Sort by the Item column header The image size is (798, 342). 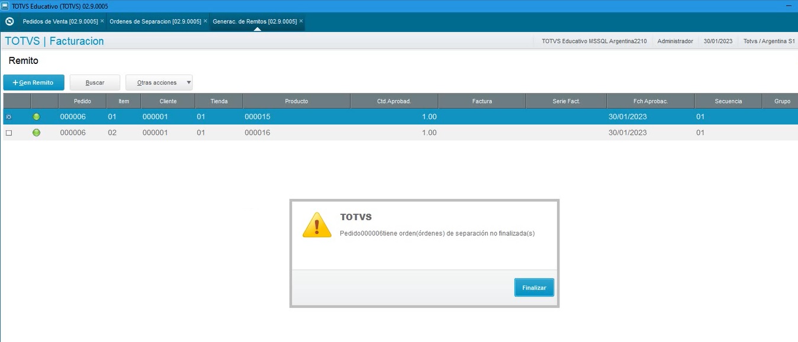coord(124,101)
